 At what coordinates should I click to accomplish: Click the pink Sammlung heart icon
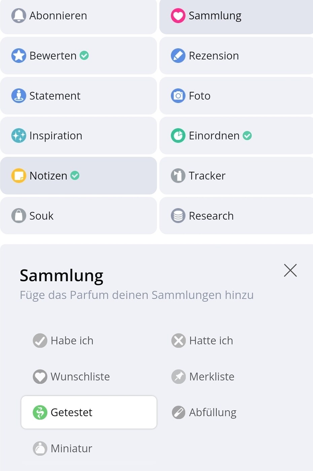click(178, 15)
